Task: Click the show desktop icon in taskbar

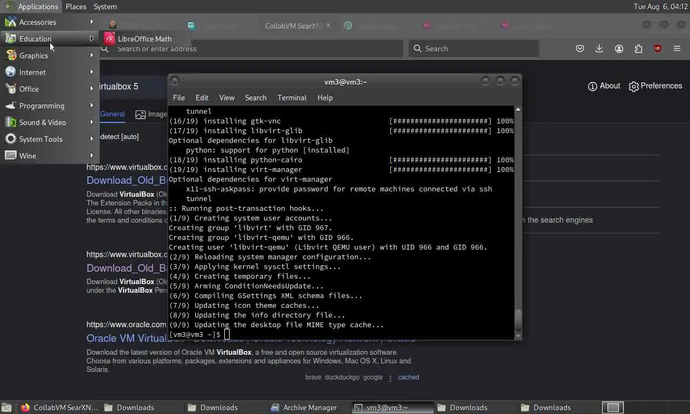Action: point(6,408)
